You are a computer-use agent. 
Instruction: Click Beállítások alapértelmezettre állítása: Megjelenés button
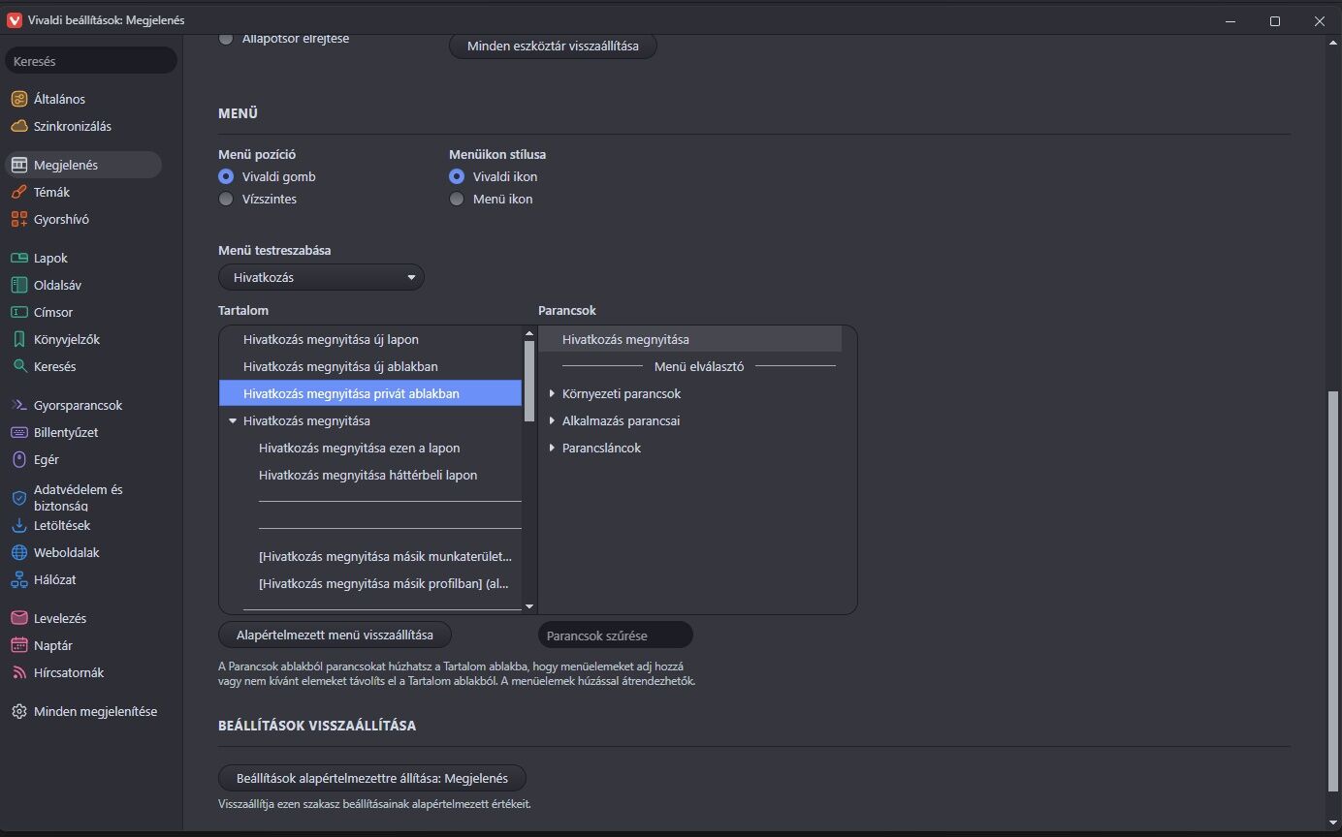(x=371, y=778)
